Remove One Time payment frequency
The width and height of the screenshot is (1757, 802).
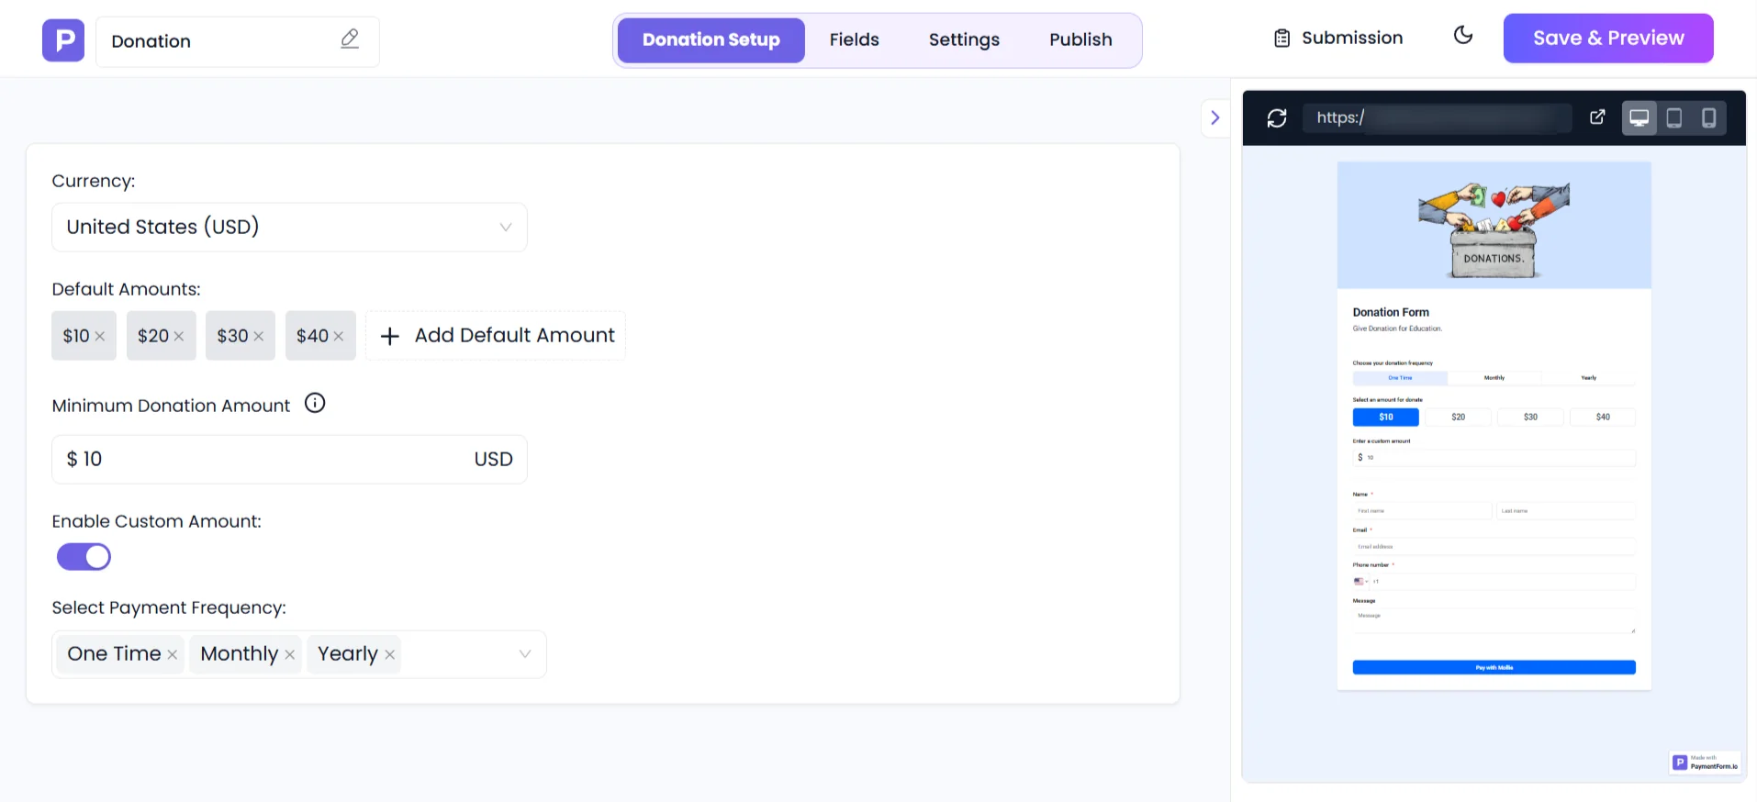173,654
